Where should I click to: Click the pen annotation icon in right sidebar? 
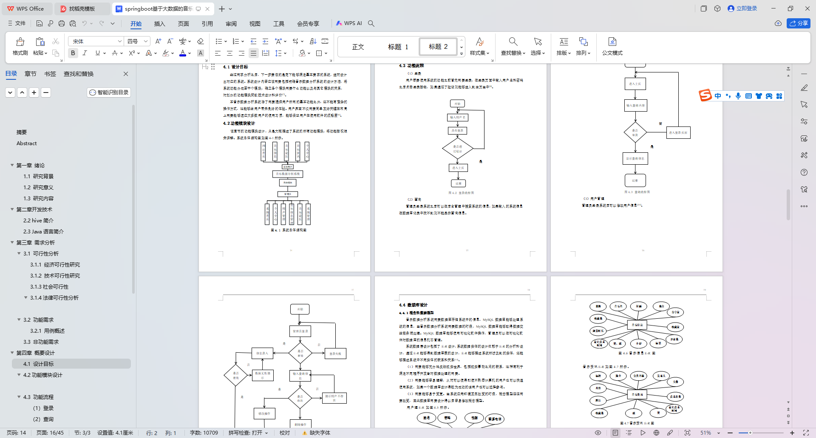804,88
